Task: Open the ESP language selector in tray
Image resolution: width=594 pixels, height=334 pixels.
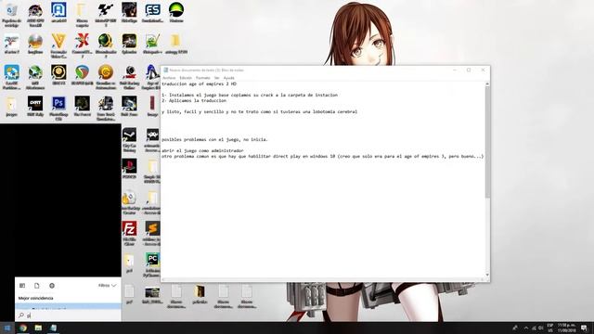Action: point(550,328)
